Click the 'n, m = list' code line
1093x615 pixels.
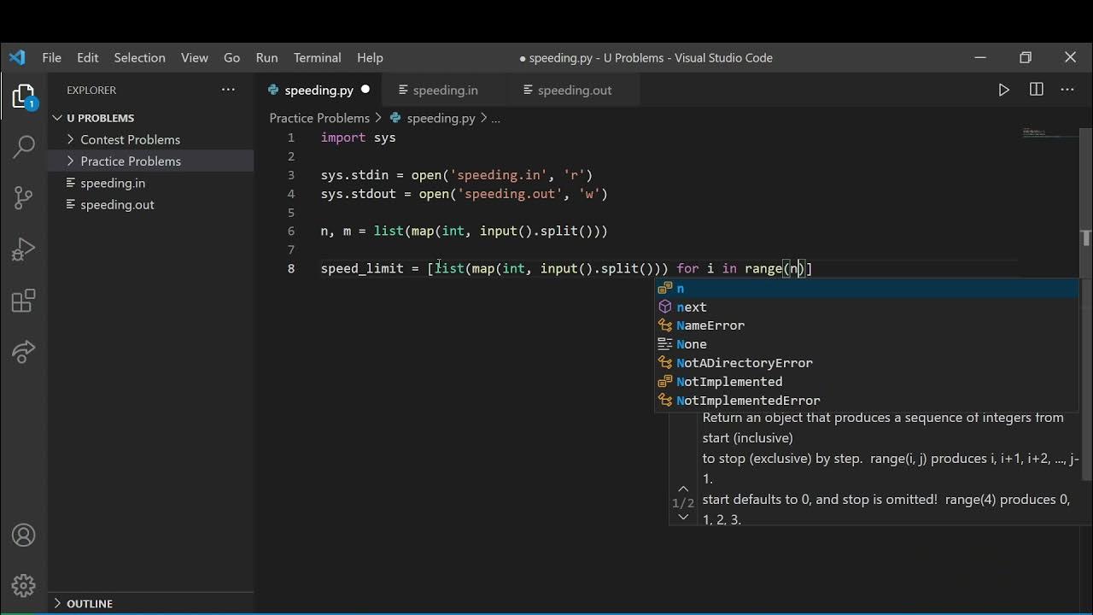pyautogui.click(x=465, y=231)
